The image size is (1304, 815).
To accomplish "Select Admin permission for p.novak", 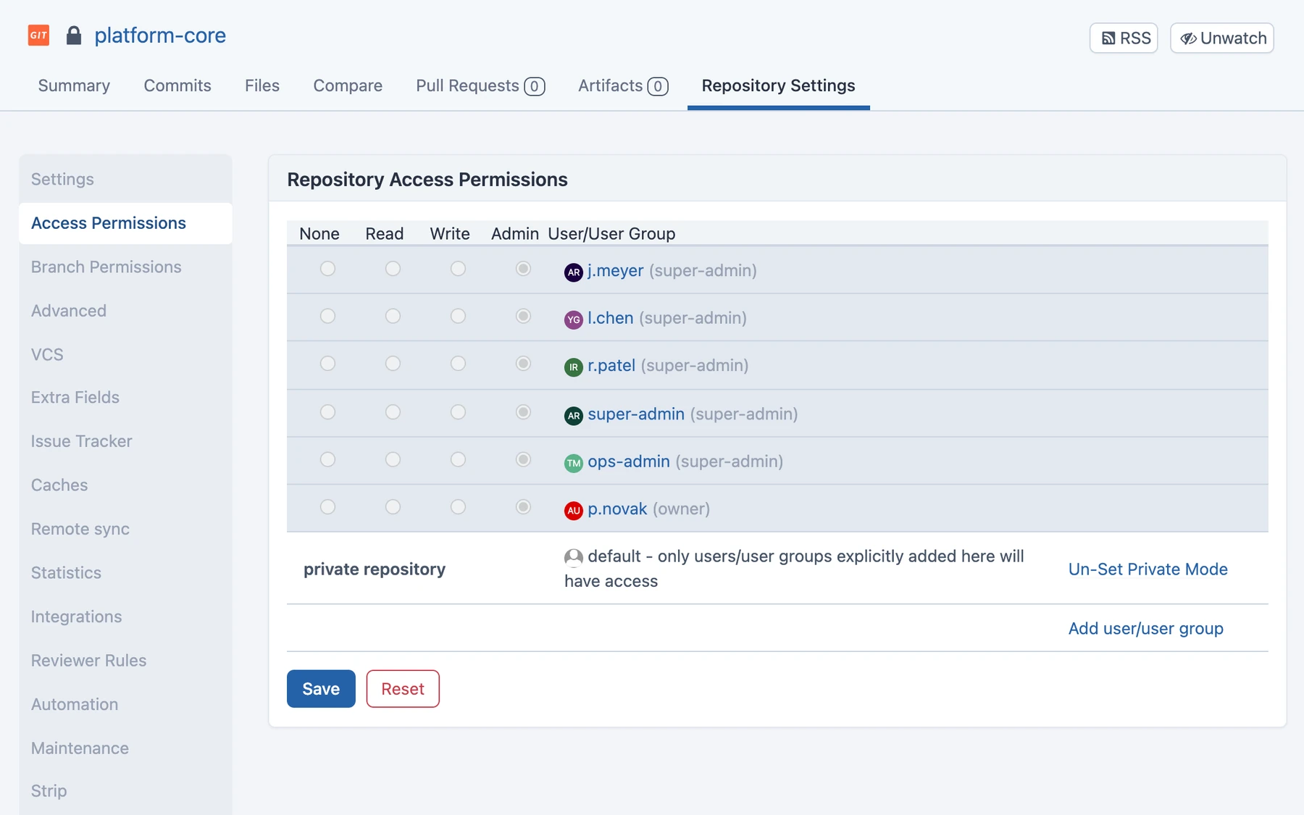I will click(x=523, y=507).
